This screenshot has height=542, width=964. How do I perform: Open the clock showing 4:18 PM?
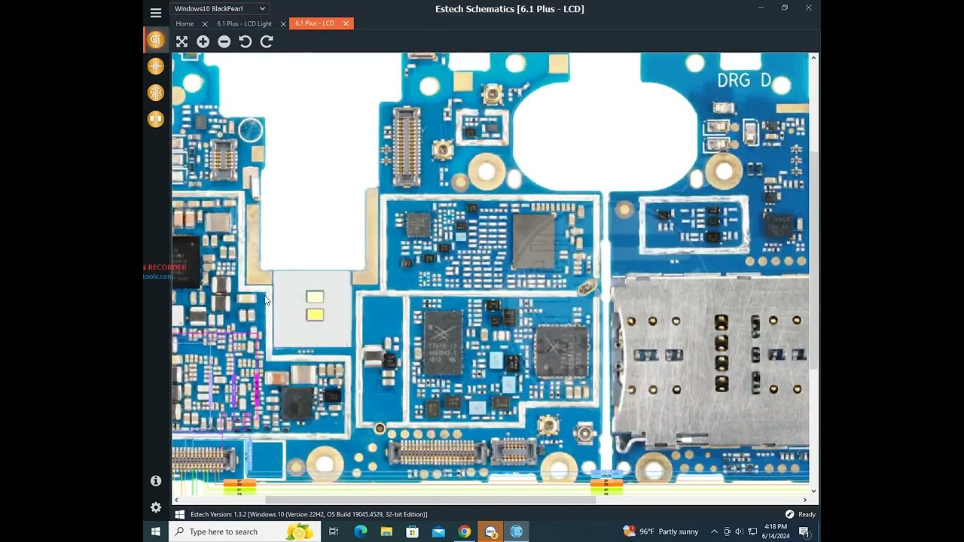pos(776,531)
